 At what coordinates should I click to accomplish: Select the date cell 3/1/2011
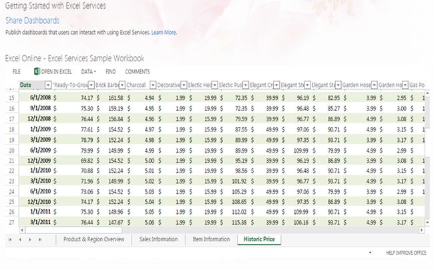pyautogui.click(x=35, y=222)
